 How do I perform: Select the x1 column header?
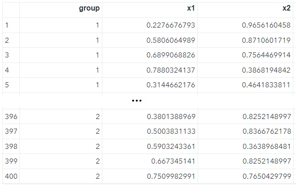190,8
